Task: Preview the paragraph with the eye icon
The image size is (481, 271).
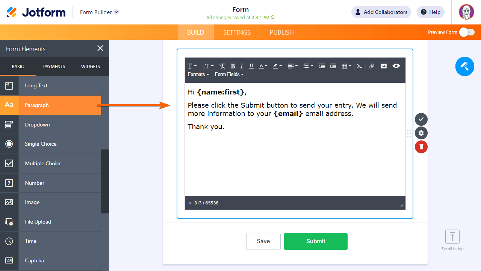Action: [396, 66]
